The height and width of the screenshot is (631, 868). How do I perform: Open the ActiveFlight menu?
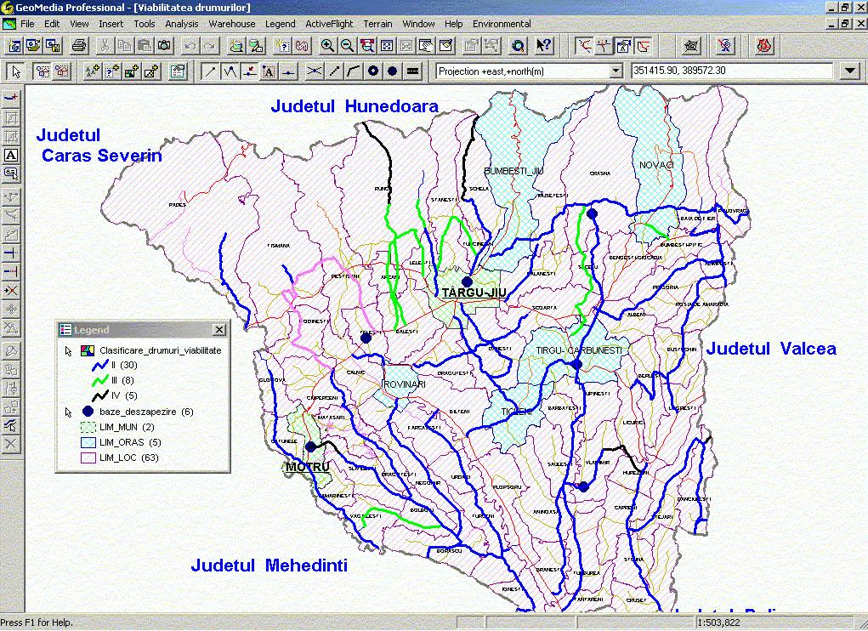pos(329,24)
